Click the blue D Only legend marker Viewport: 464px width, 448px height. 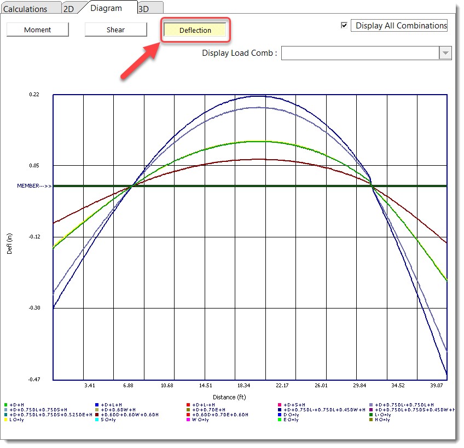pyautogui.click(x=280, y=415)
